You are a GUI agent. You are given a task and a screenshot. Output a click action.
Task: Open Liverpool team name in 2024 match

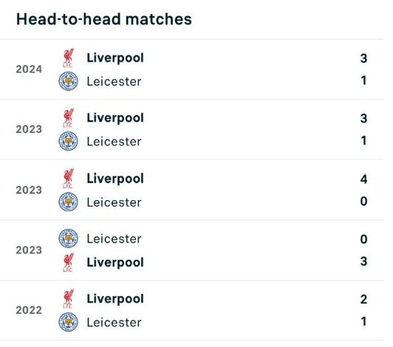coord(115,58)
